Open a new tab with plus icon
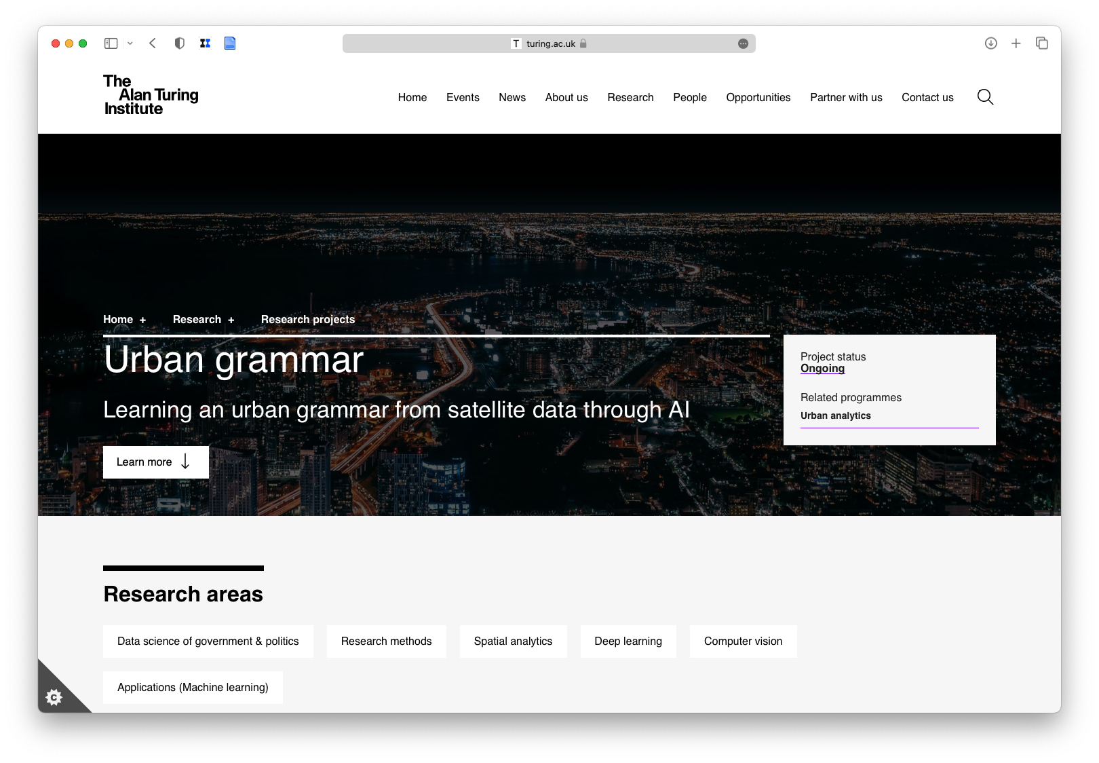 tap(1016, 43)
